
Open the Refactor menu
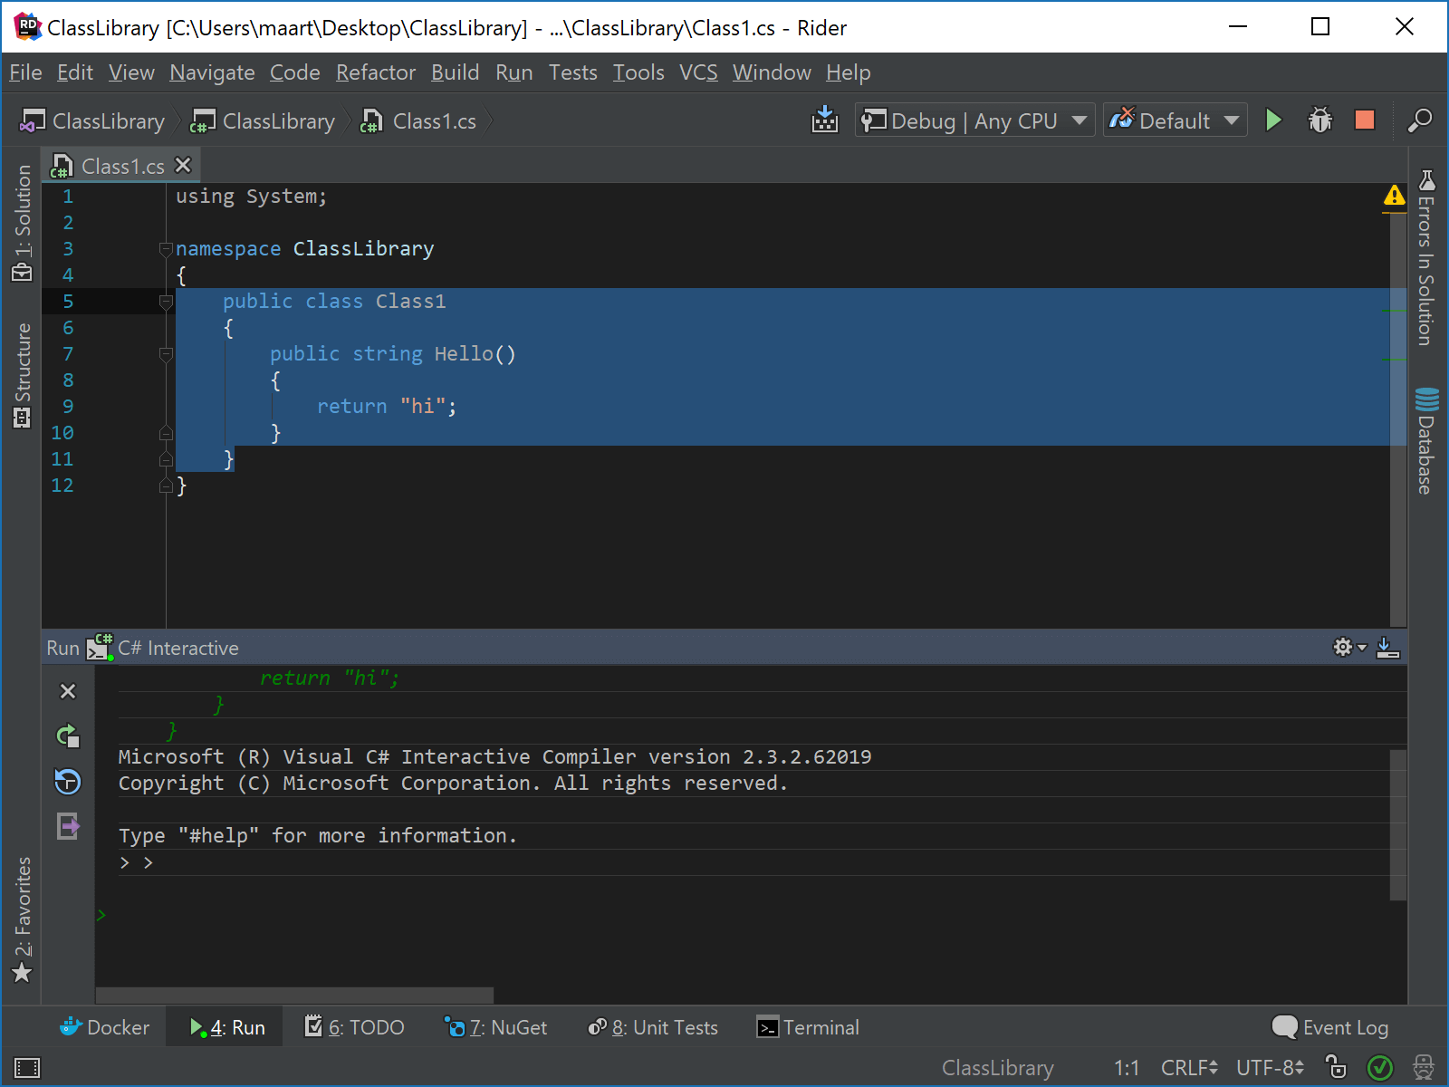pyautogui.click(x=375, y=72)
